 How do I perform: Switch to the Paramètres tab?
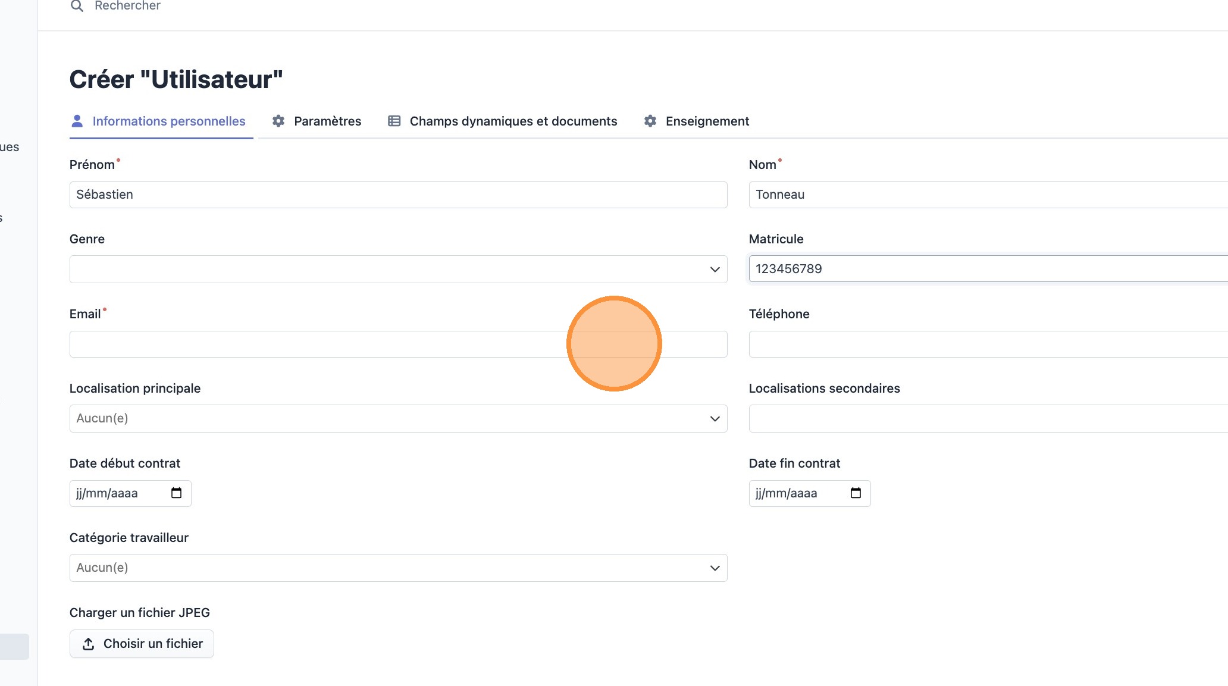pos(327,121)
